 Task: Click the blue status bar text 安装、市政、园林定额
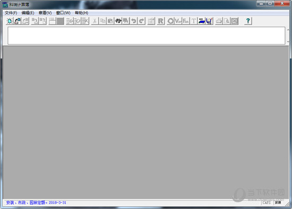click(x=25, y=203)
